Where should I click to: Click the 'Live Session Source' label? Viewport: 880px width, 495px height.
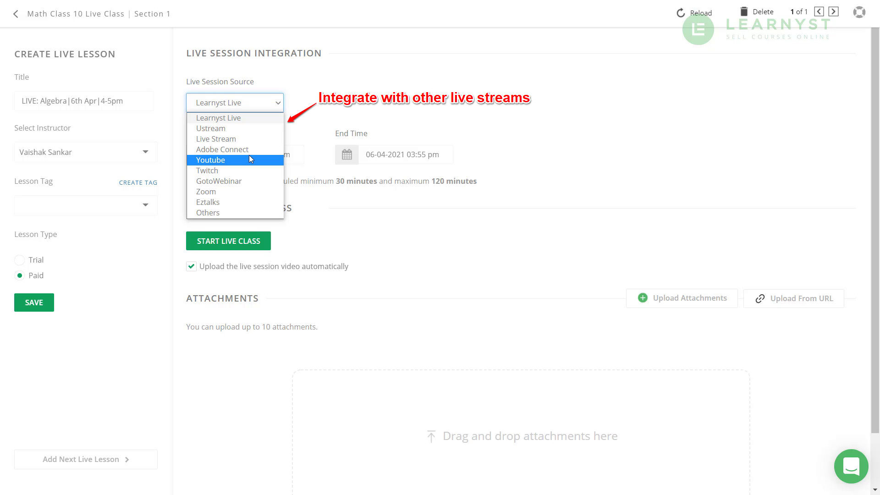click(x=220, y=82)
